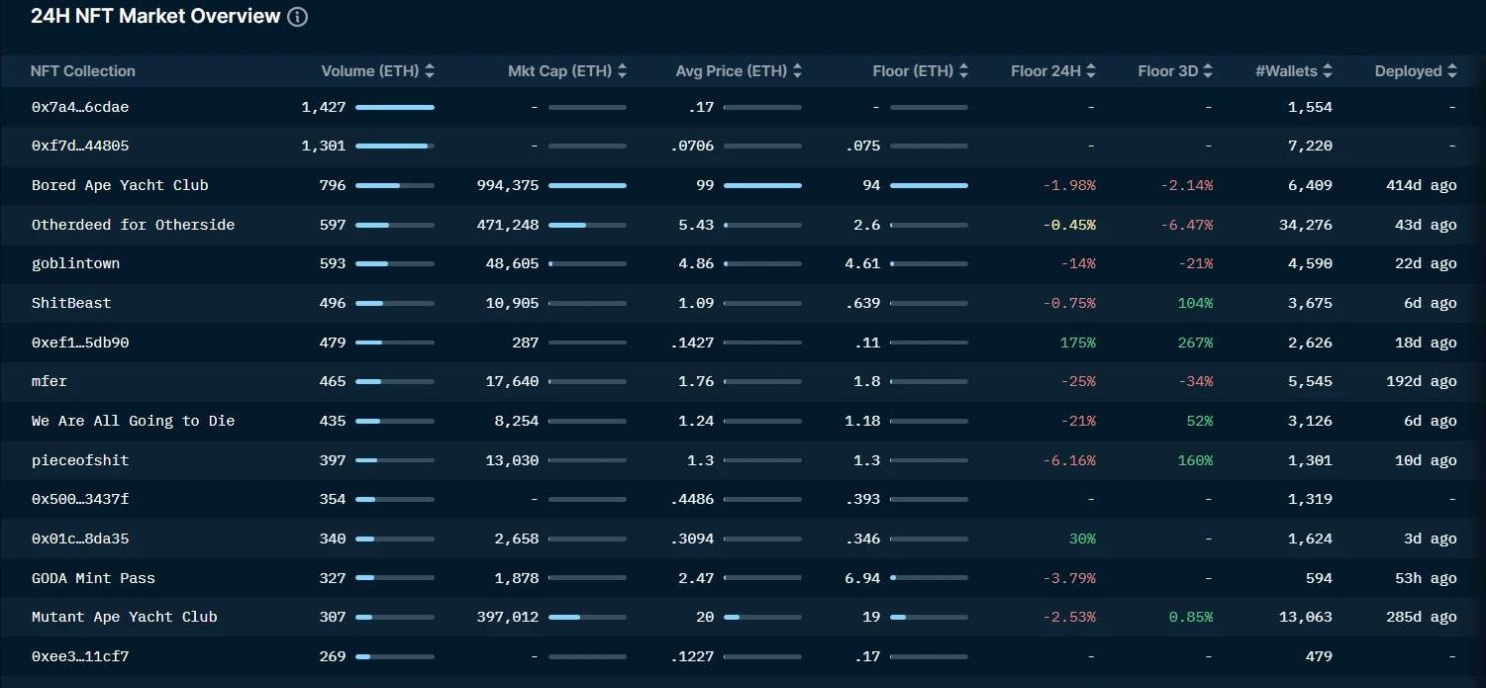Viewport: 1486px width, 688px height.
Task: Sort by Volume (ETH) arrow icon
Action: coord(429,71)
